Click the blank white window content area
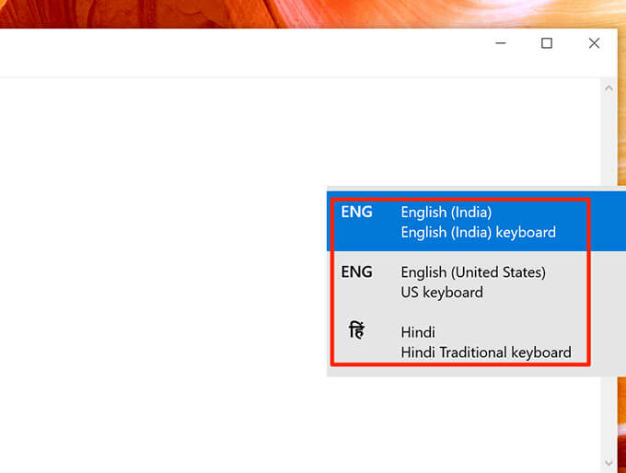Image resolution: width=626 pixels, height=473 pixels. pos(166,276)
